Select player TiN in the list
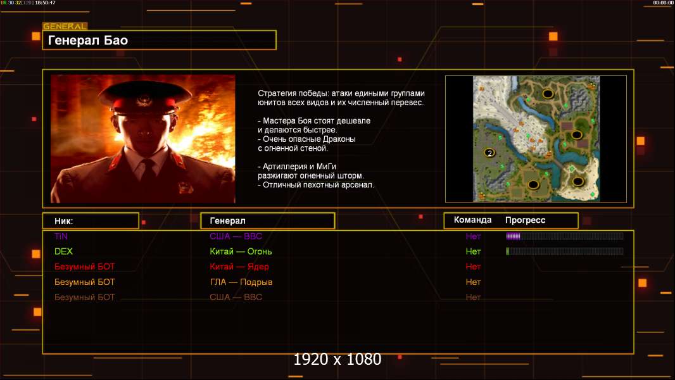 click(x=61, y=236)
